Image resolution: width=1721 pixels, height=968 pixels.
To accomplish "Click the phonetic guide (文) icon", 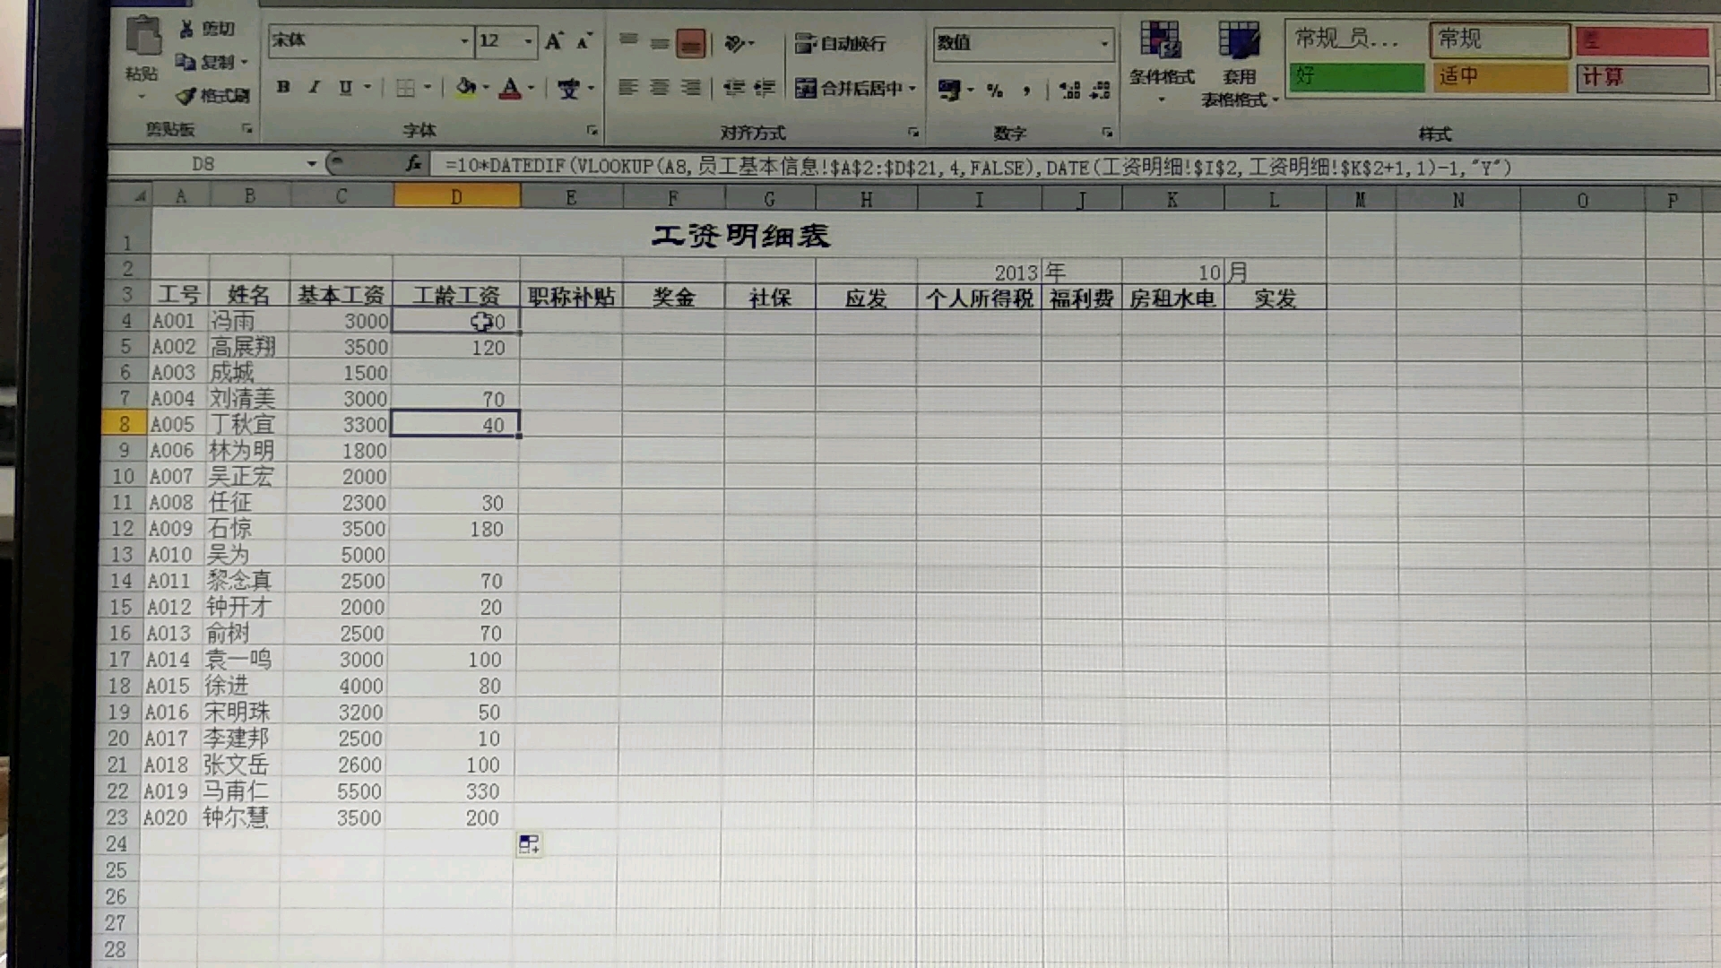I will tap(568, 88).
